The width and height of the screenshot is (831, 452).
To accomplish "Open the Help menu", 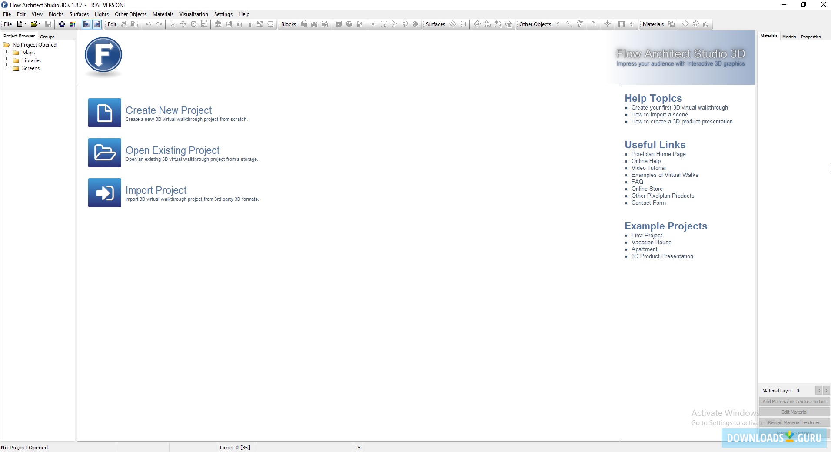I will (x=244, y=14).
